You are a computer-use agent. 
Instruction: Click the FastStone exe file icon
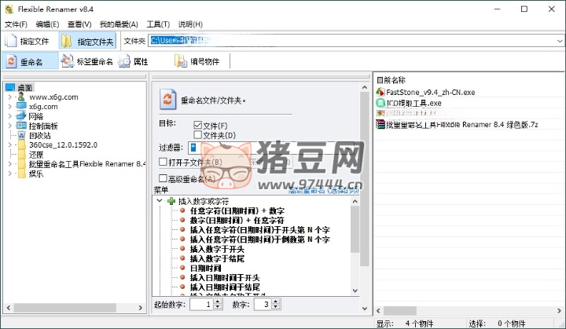[x=380, y=92]
